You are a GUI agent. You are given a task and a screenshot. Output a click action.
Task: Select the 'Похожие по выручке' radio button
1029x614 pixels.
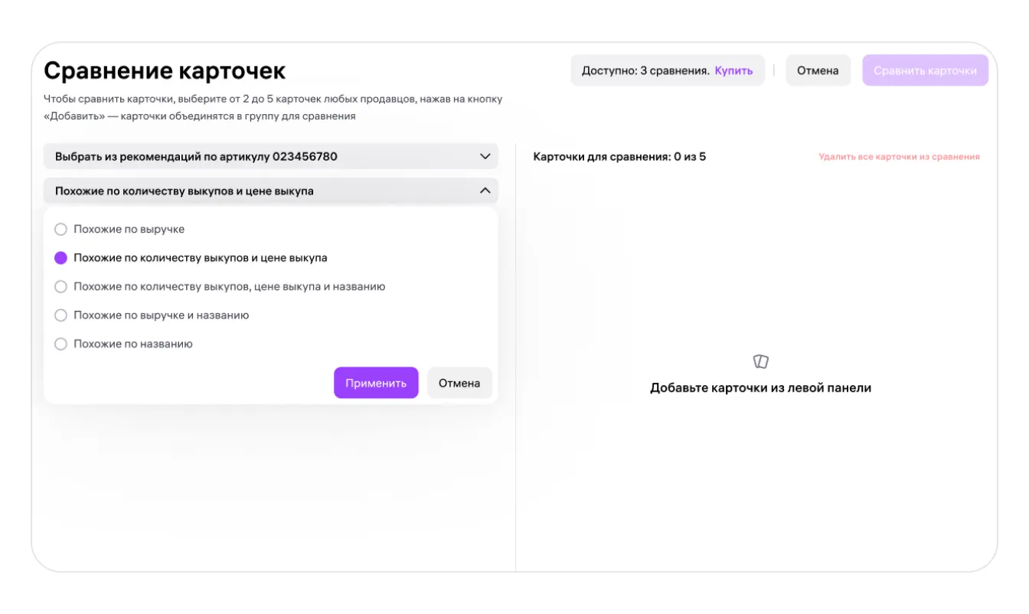click(x=61, y=229)
